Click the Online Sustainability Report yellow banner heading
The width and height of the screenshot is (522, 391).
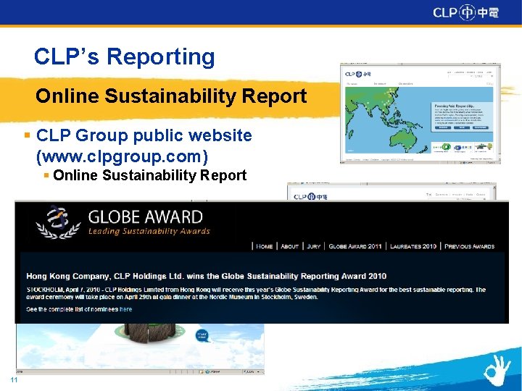pos(171,96)
